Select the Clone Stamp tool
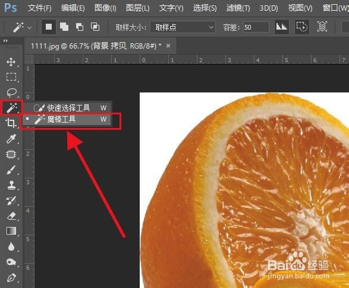This screenshot has width=349, height=288. pos(11,185)
